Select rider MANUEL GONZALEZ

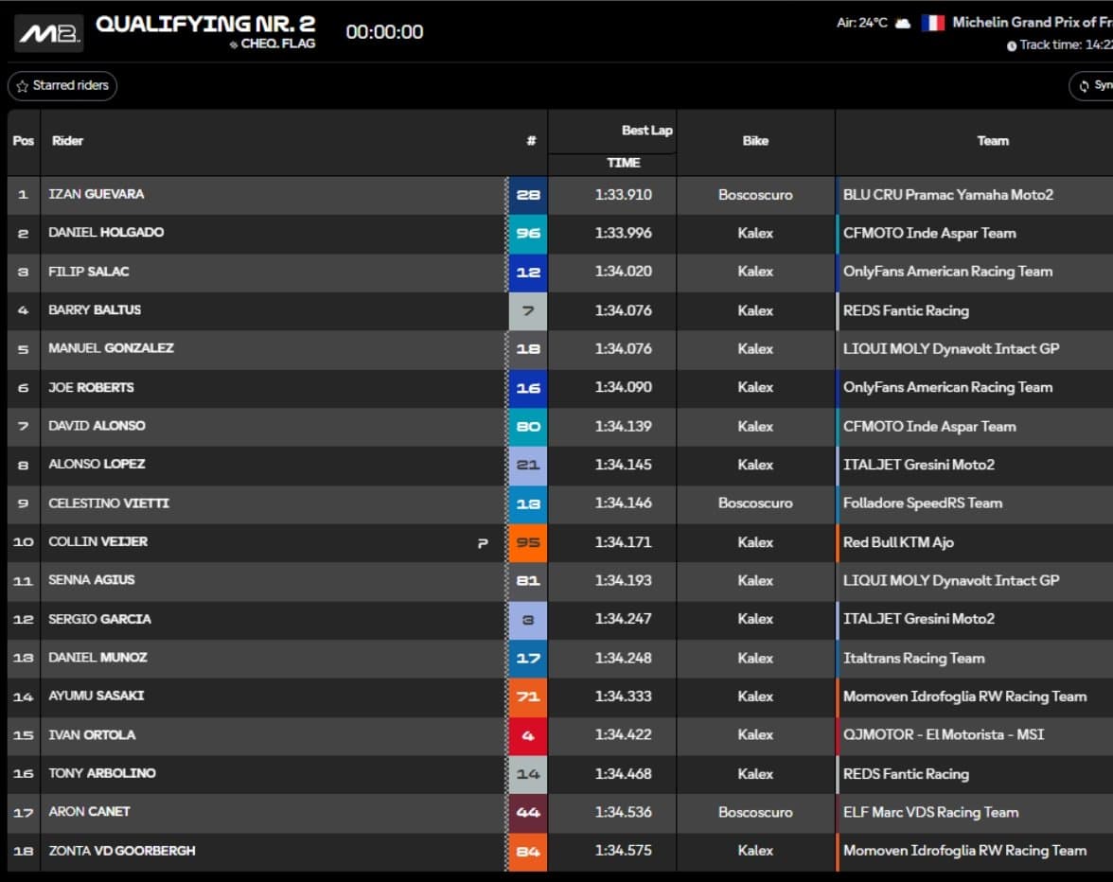click(x=111, y=347)
